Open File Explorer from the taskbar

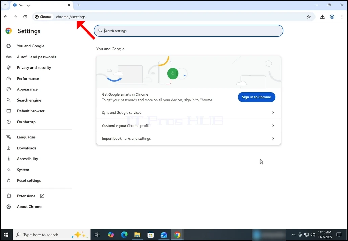(137, 235)
